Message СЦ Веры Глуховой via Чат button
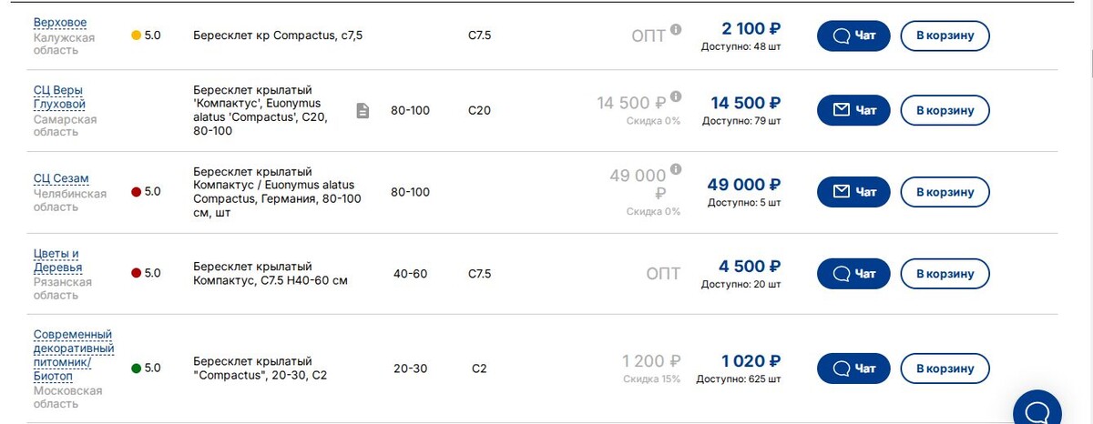The width and height of the screenshot is (1093, 424). click(x=853, y=111)
